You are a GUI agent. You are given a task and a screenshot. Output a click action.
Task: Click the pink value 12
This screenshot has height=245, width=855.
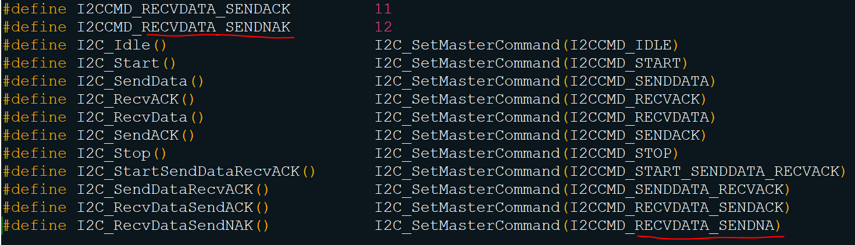tap(383, 27)
